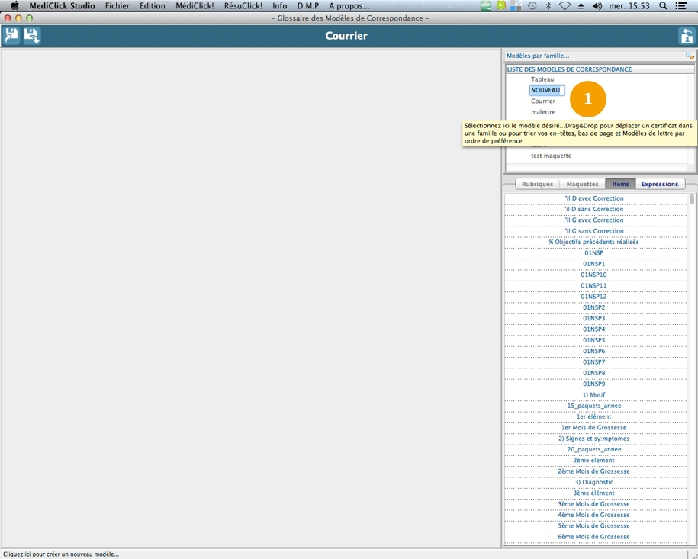The width and height of the screenshot is (698, 559).
Task: Open the Time Machine menu bar icon
Action: 532,6
